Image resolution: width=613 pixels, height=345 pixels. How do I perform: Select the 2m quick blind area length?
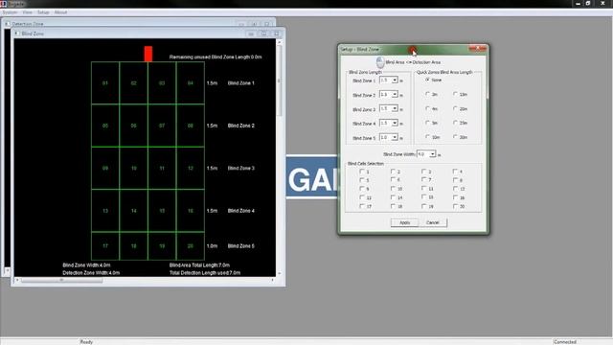[427, 94]
